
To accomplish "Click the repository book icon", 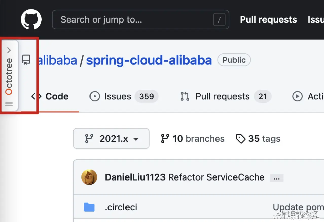I will click(26, 60).
